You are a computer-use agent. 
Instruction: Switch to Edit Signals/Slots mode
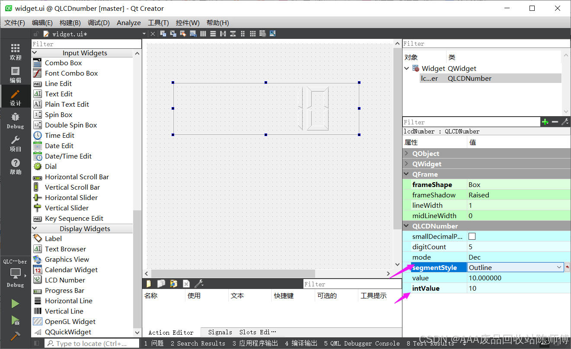tap(173, 34)
